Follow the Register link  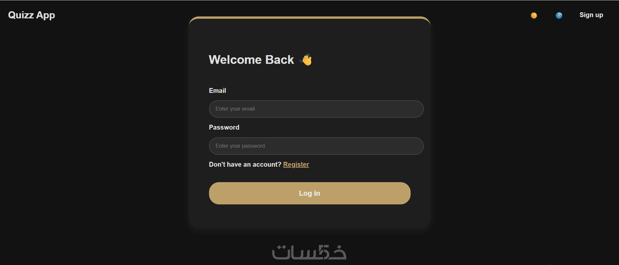coord(296,164)
